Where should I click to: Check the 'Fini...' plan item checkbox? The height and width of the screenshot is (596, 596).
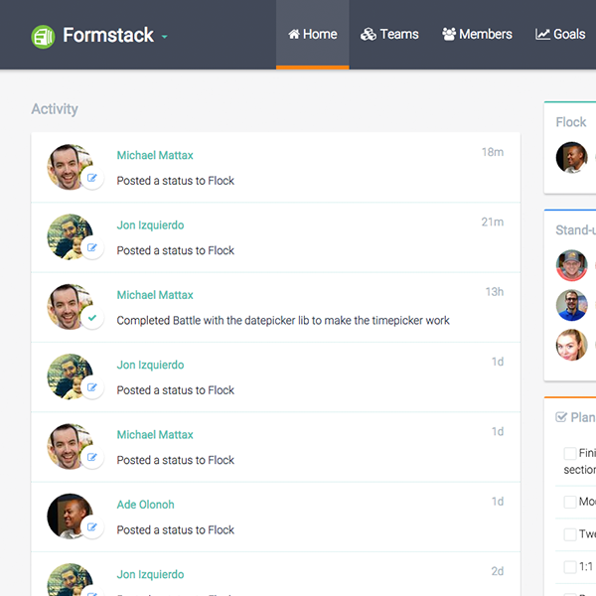(x=570, y=454)
